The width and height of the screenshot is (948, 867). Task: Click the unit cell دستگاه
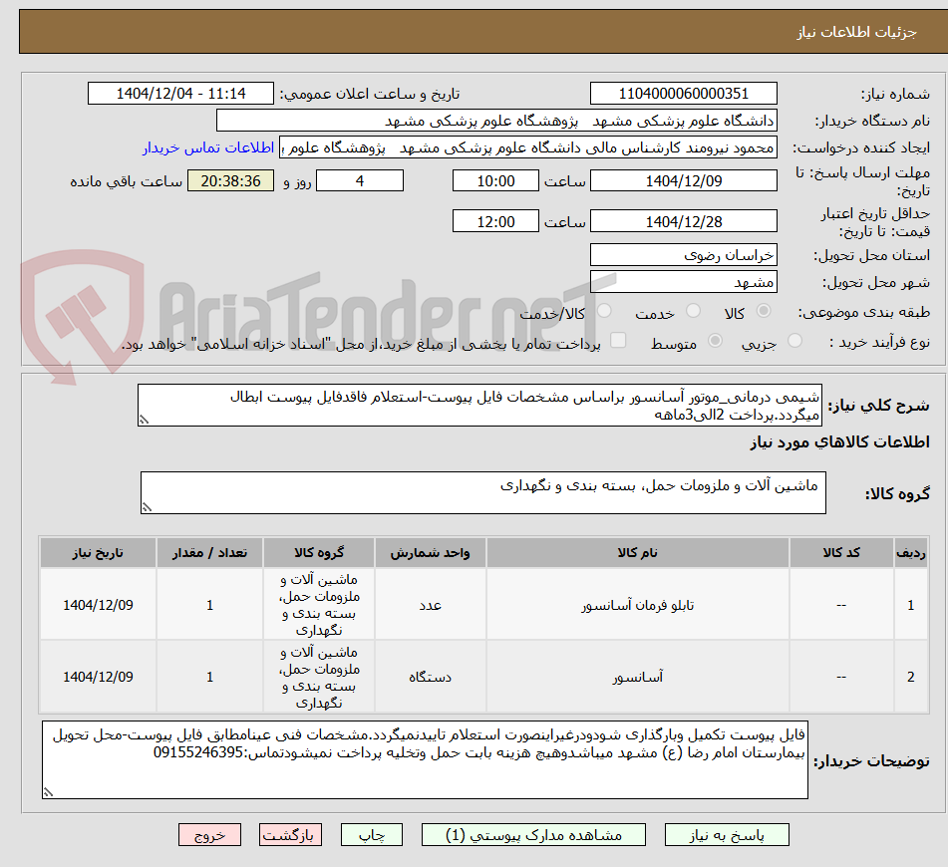pyautogui.click(x=430, y=677)
